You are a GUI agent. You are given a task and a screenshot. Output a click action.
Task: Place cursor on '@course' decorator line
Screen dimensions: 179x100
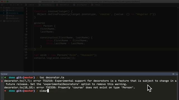click(39, 23)
